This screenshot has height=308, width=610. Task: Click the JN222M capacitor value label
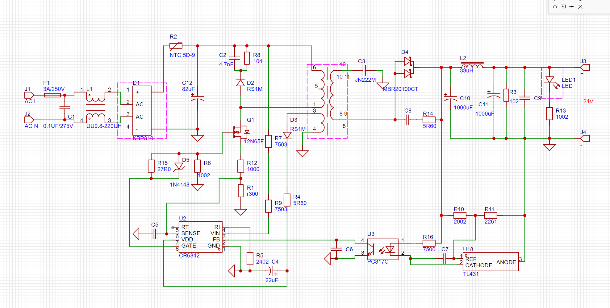(x=365, y=80)
